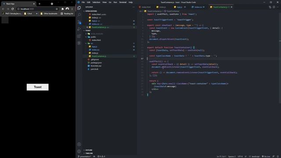Expand the Timeline section
Screen dimensions: 281x158
coord(89,153)
